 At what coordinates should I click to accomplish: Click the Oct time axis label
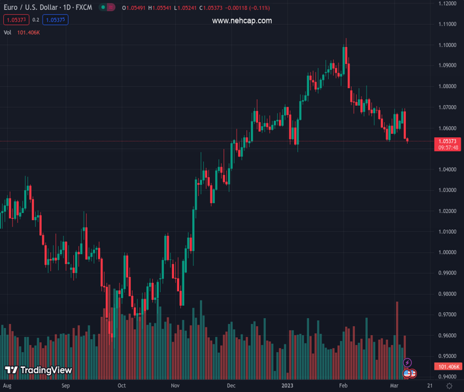[x=122, y=385]
